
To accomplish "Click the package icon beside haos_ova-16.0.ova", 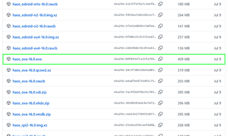I will (x=9, y=59).
